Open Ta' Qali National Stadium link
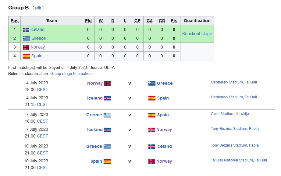The height and width of the screenshot is (176, 281). [239, 160]
